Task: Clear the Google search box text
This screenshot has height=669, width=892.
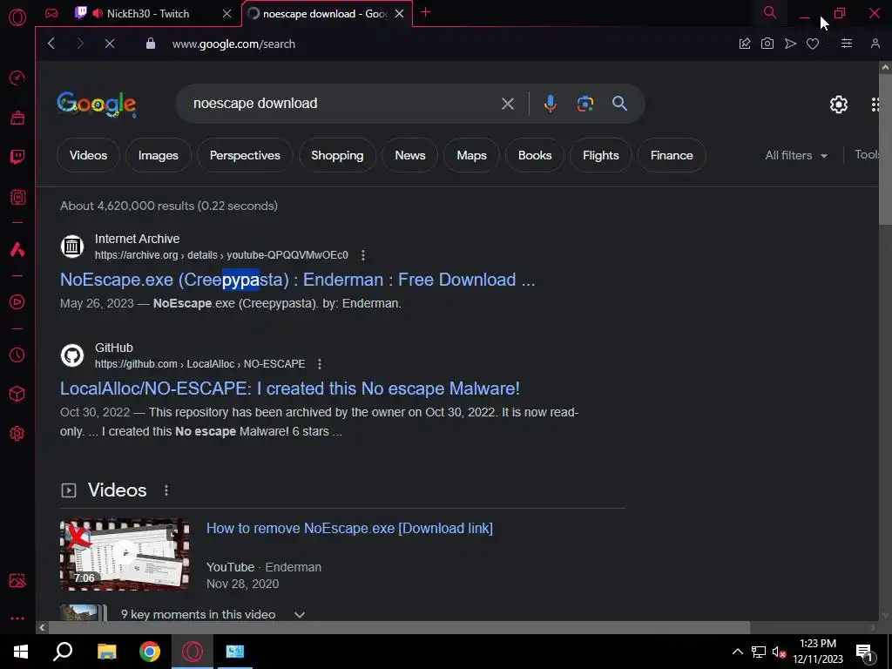Action: (508, 104)
